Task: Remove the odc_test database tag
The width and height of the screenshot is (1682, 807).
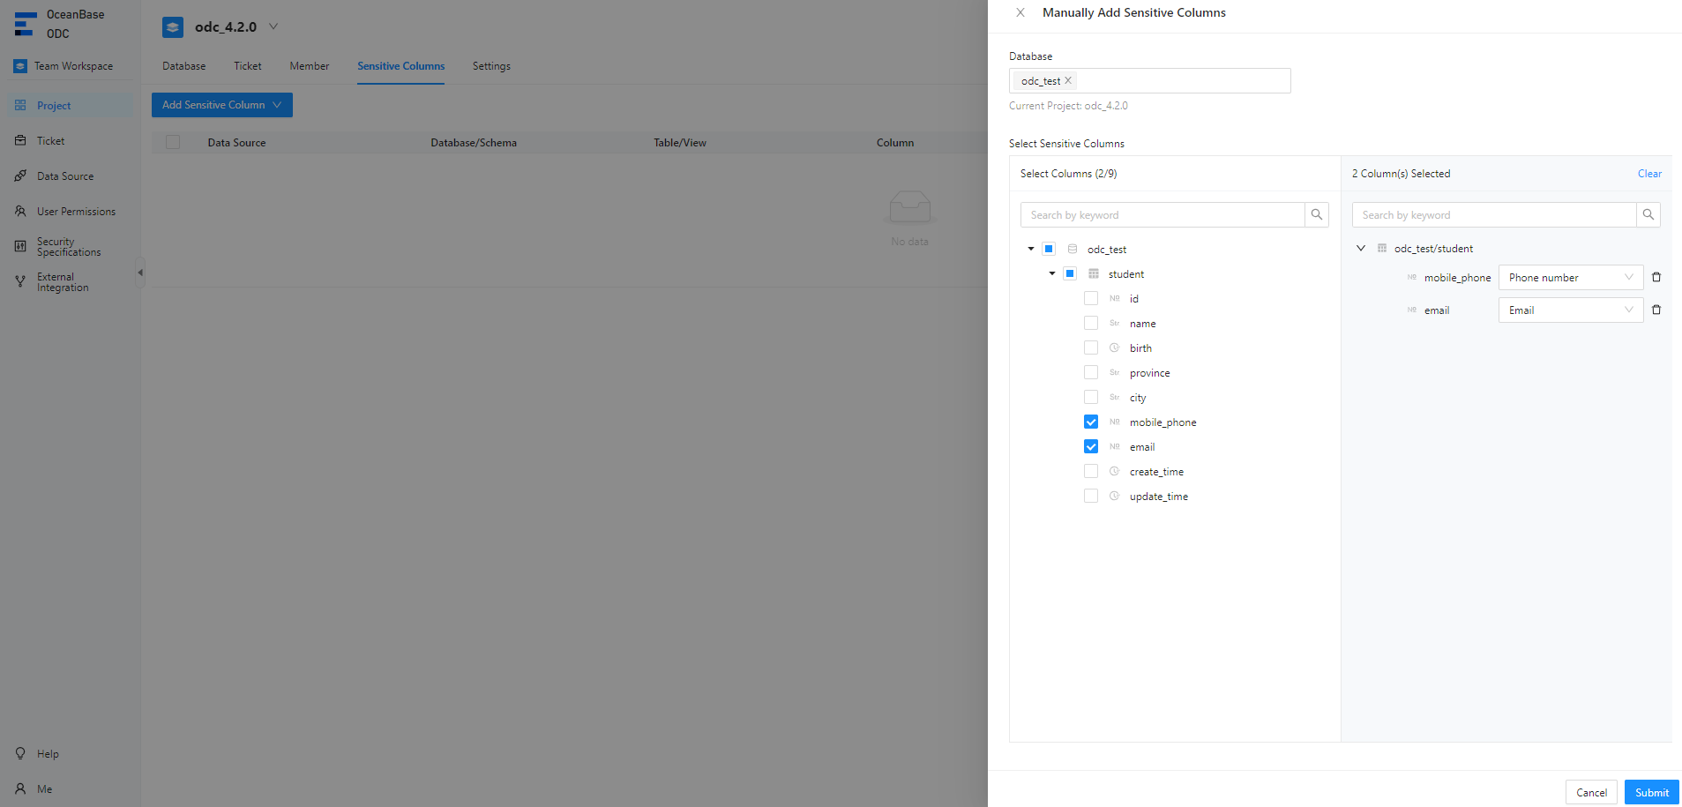Action: coord(1068,80)
